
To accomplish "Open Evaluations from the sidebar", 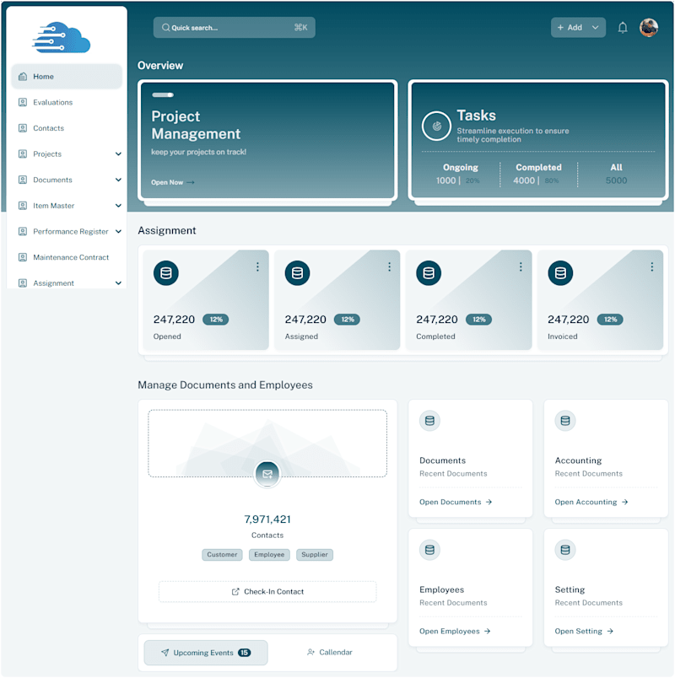I will point(67,103).
